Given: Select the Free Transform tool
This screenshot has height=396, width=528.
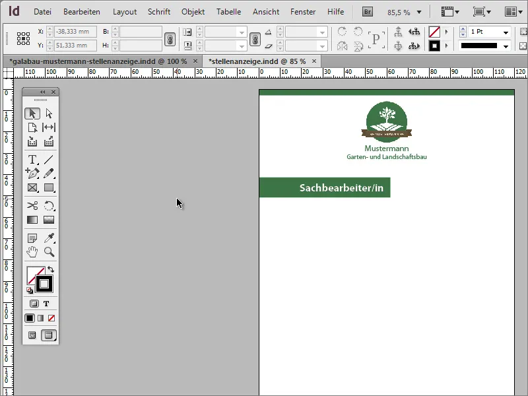Looking at the screenshot, I should (49, 205).
